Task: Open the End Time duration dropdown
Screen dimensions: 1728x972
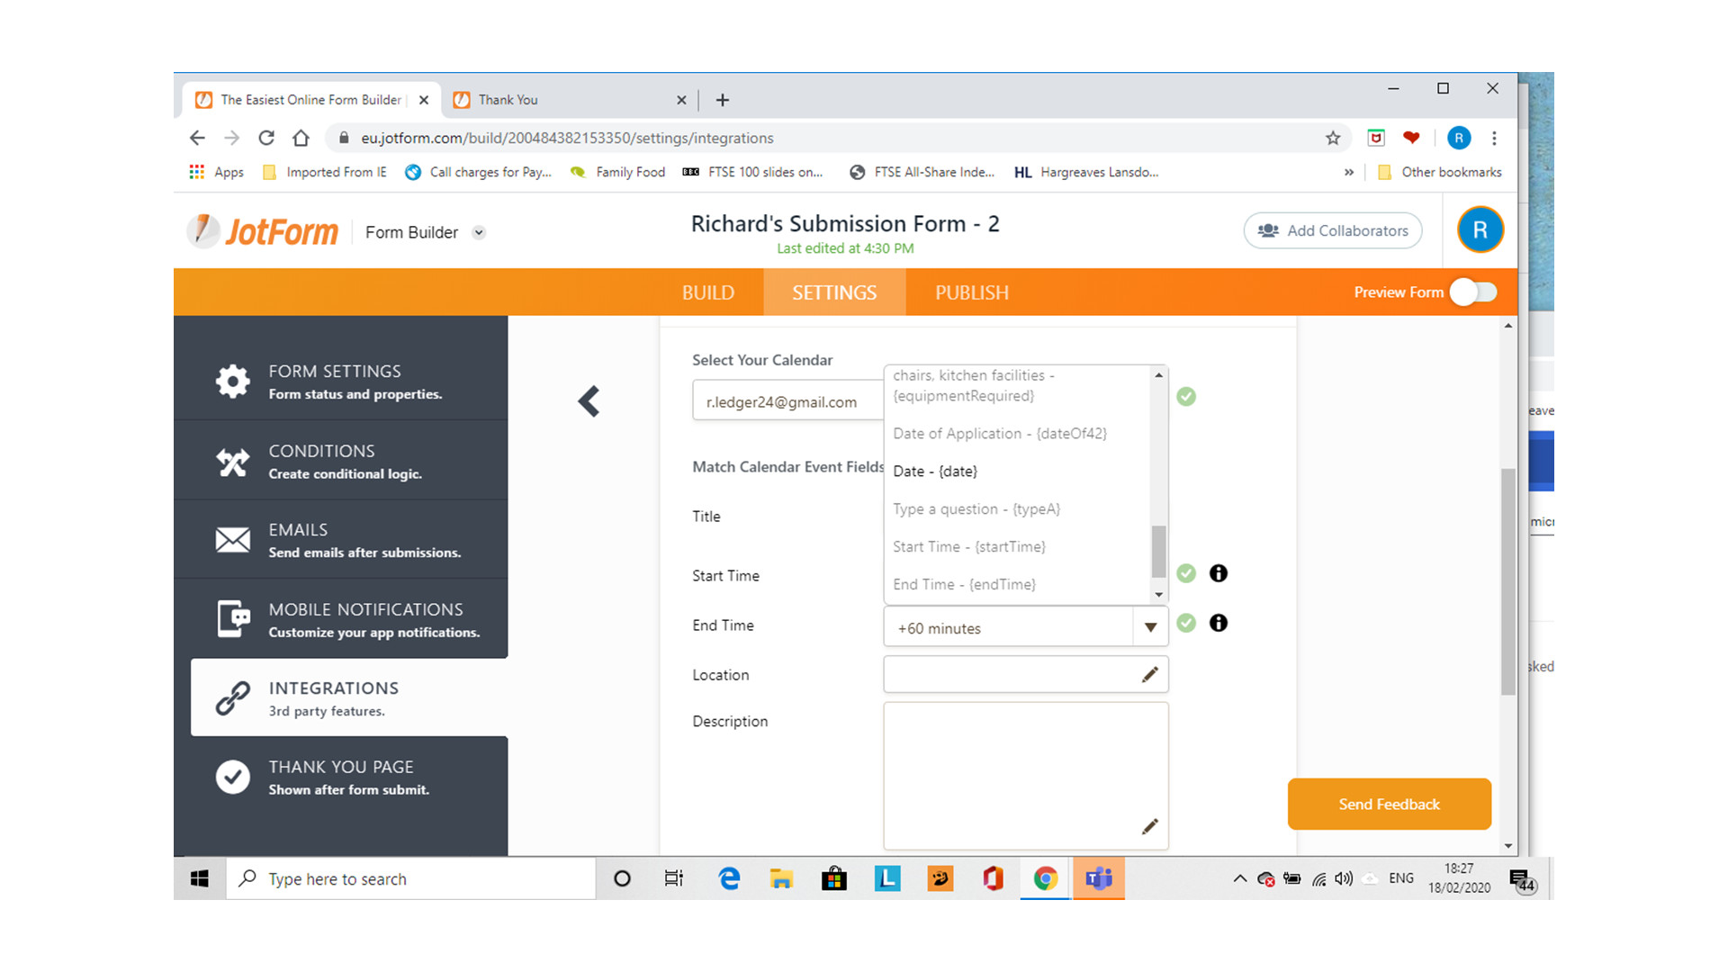Action: click(x=1149, y=627)
